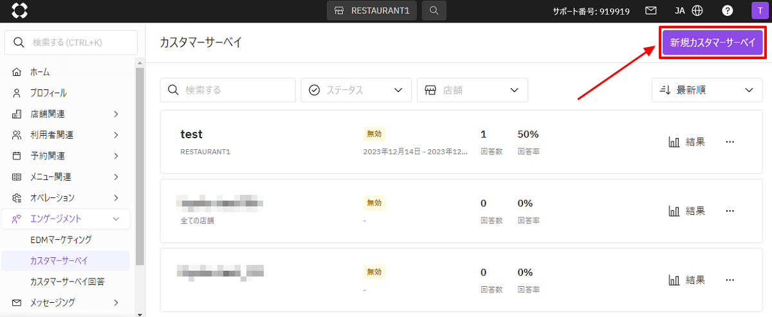Screen dimensions: 772x317
Task: Click the globe language icon
Action: pyautogui.click(x=697, y=11)
